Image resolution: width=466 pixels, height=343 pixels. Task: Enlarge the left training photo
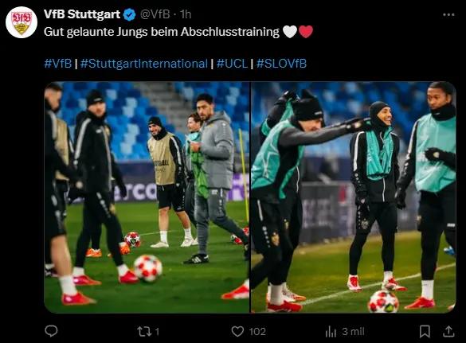[147, 197]
